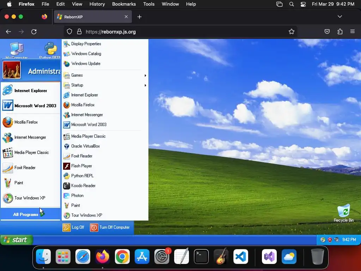Viewport: 361px width, 271px height.
Task: Select the Recycle Bin desktop icon
Action: point(343,213)
